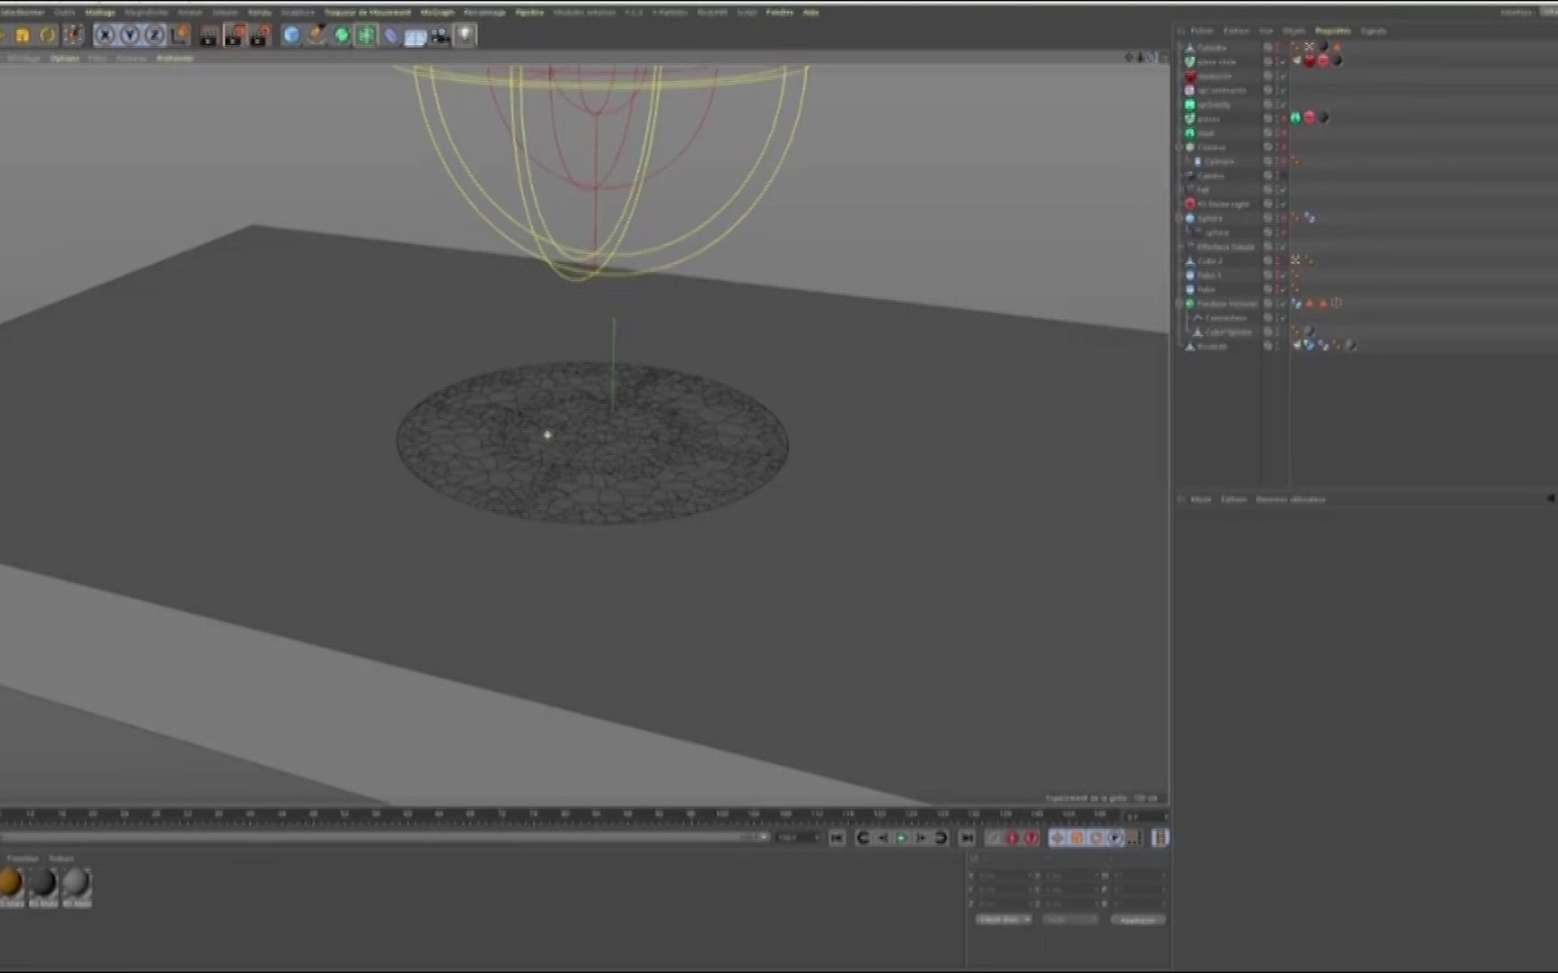Collapse the Sphère hierarchy in the Object Manager
1558x973 pixels.
(x=1178, y=218)
